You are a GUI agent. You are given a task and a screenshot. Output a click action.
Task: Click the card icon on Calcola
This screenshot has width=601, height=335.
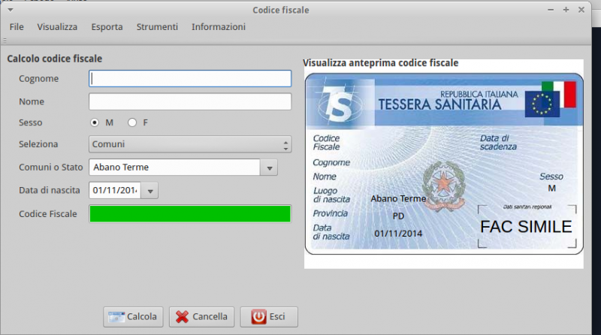(x=116, y=317)
